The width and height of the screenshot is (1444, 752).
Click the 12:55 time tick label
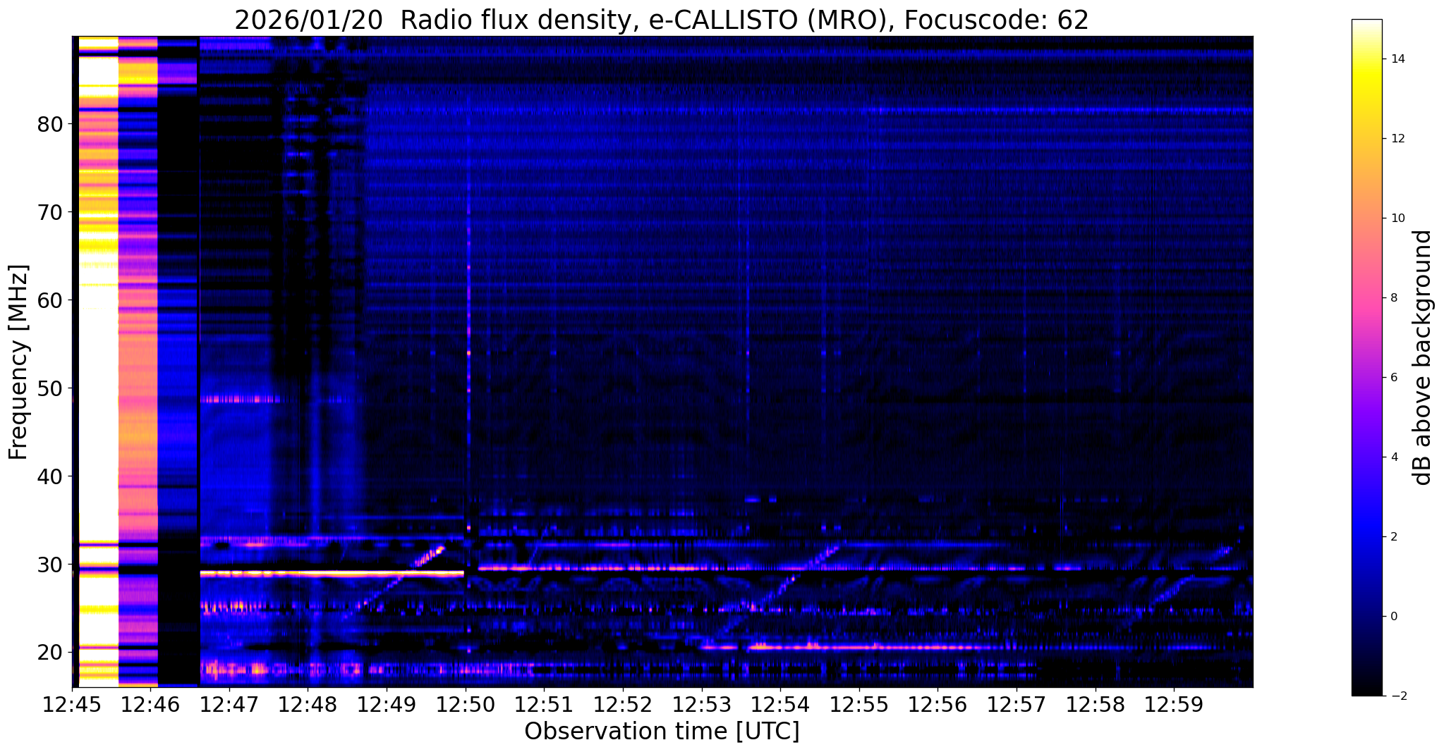coord(859,704)
